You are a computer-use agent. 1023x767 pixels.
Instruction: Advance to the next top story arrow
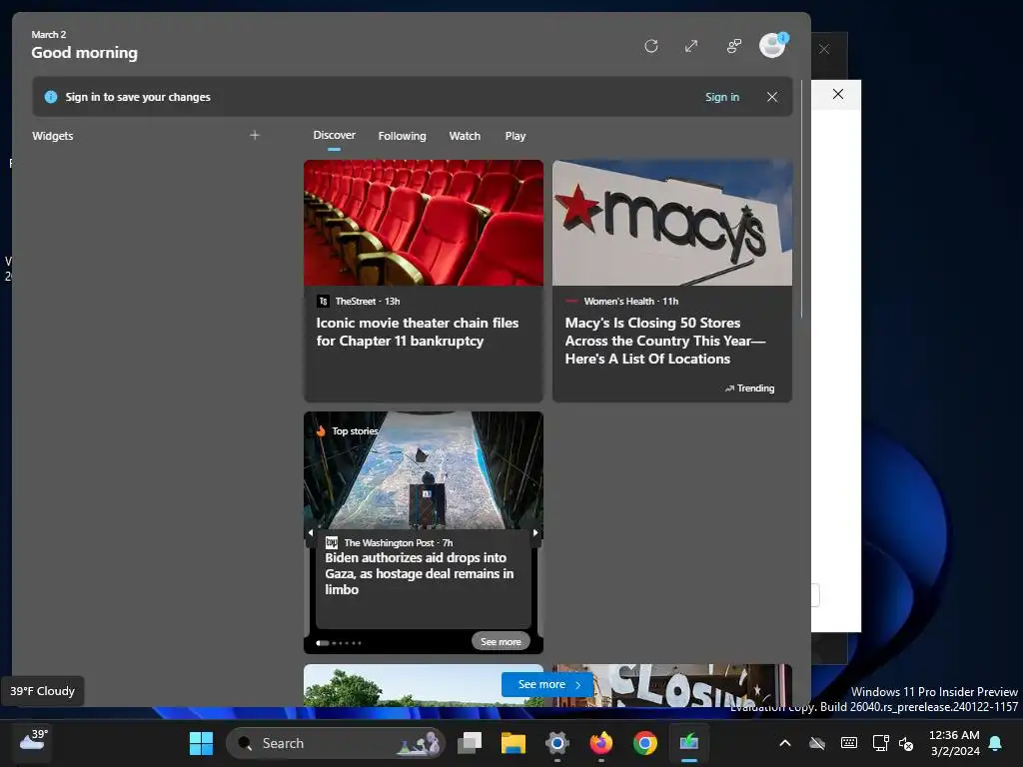[535, 533]
